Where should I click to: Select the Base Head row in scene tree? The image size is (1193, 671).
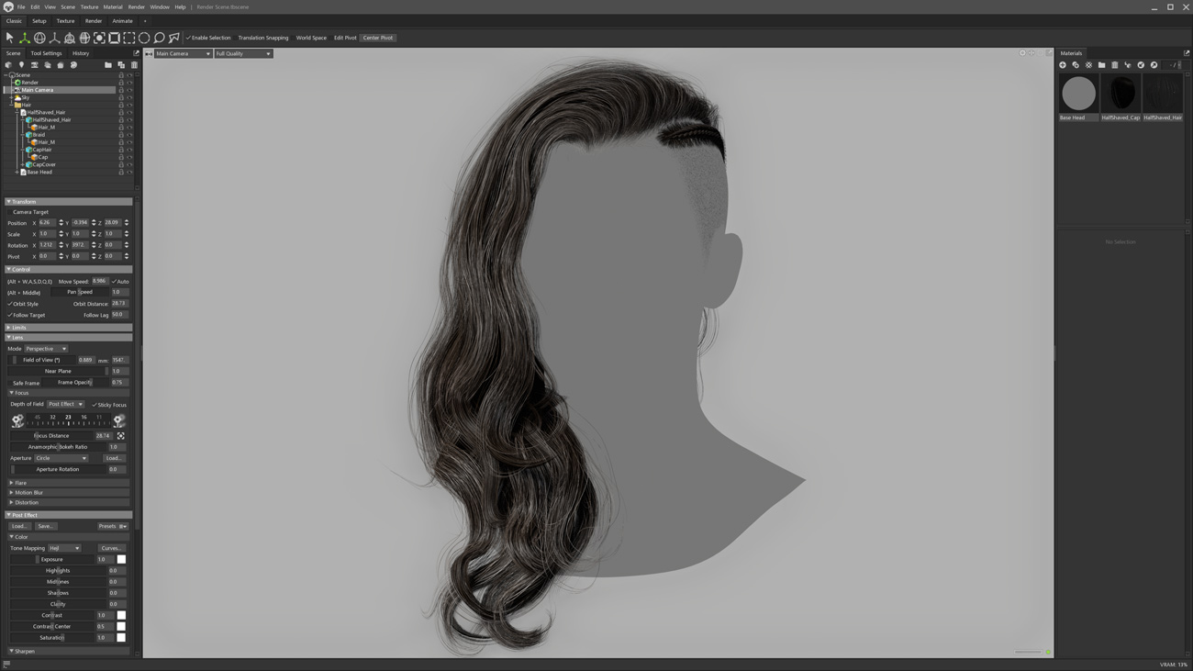click(39, 172)
